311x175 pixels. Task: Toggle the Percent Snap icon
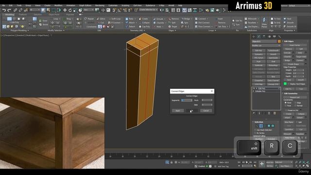point(125,10)
